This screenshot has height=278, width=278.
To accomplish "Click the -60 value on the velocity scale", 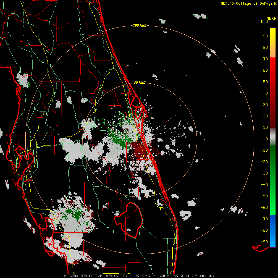I will (x=264, y=208).
